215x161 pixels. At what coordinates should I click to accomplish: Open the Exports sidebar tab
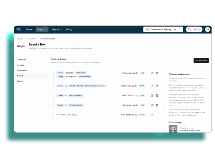(20, 81)
